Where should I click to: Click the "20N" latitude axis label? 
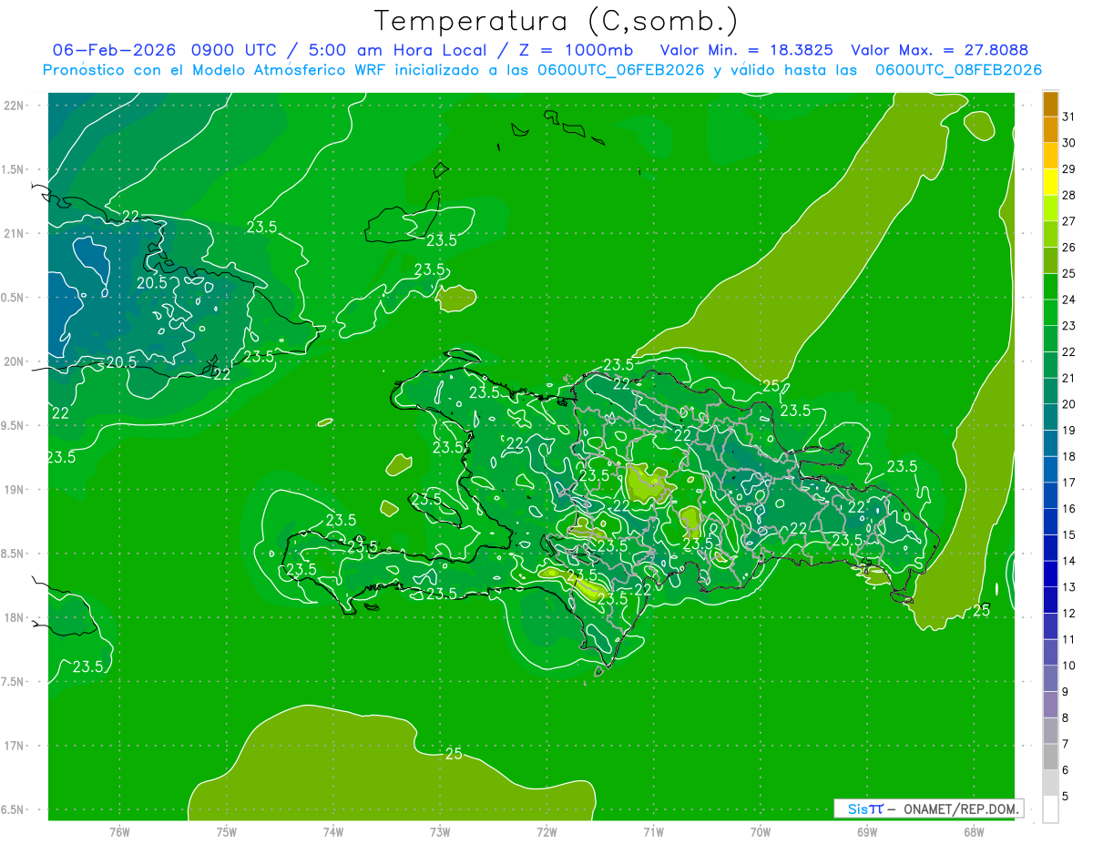pyautogui.click(x=13, y=362)
